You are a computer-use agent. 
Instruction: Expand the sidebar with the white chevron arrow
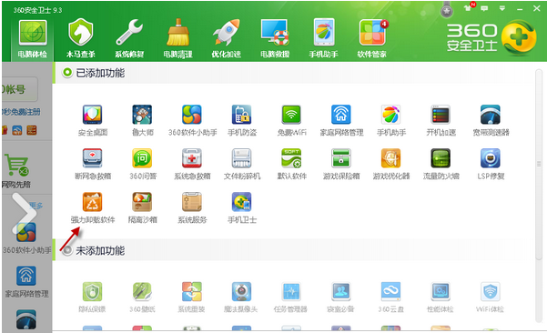pyautogui.click(x=24, y=213)
